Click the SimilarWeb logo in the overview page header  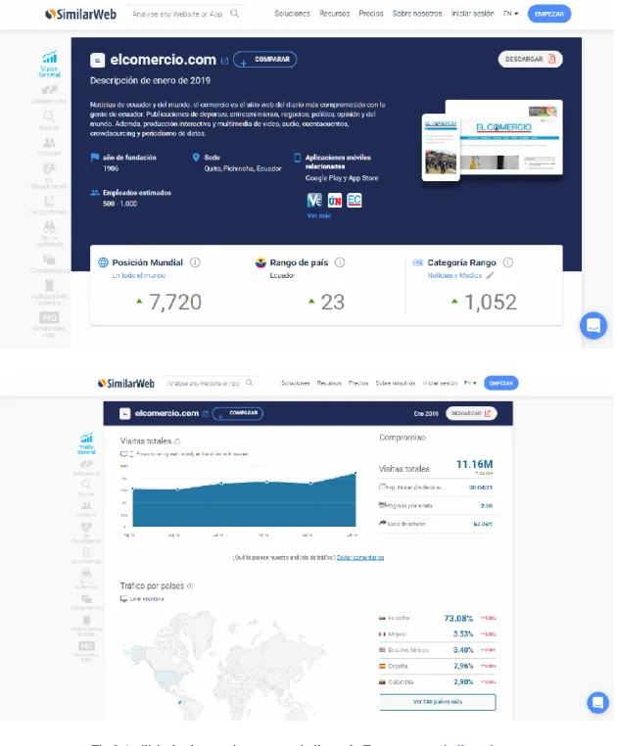80,15
